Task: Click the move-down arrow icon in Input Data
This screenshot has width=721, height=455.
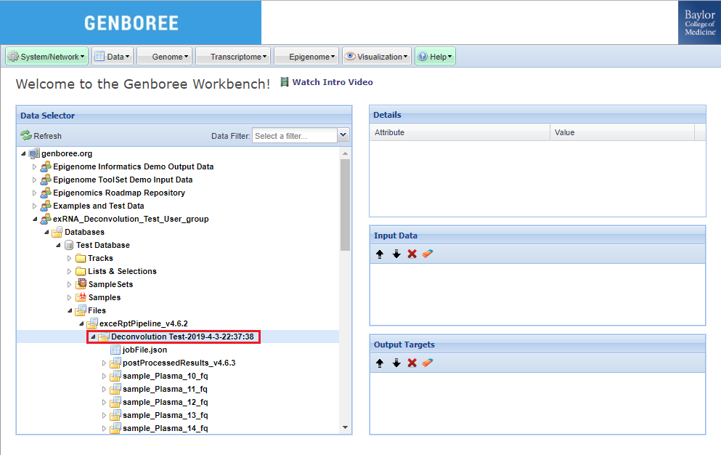Action: [396, 254]
